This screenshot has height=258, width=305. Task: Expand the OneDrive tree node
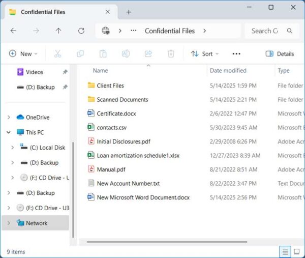pyautogui.click(x=9, y=117)
